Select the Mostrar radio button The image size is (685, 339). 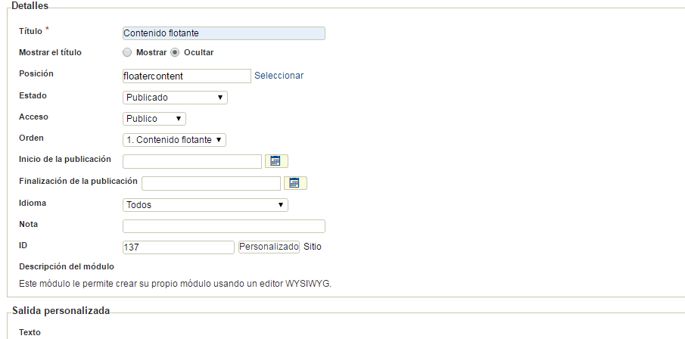(x=126, y=52)
